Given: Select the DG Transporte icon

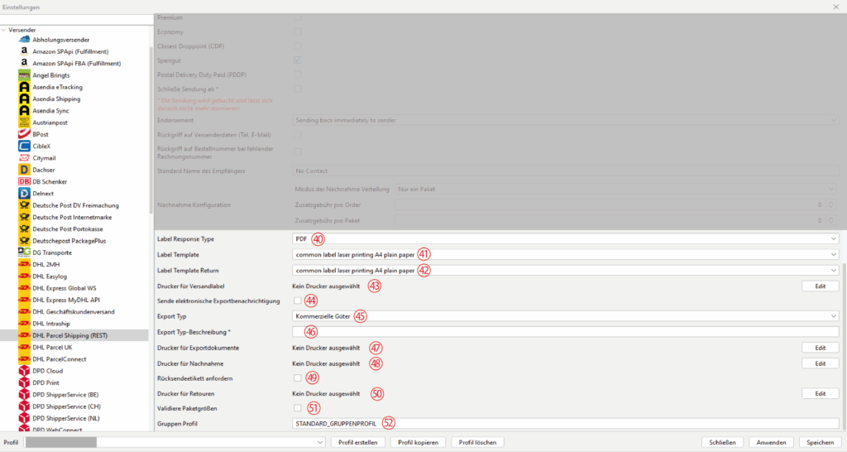Looking at the screenshot, I should pyautogui.click(x=24, y=252).
